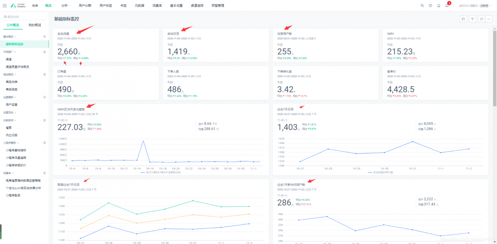Collapse the 整体概览 group
This screenshot has height=244, width=497.
10,36
